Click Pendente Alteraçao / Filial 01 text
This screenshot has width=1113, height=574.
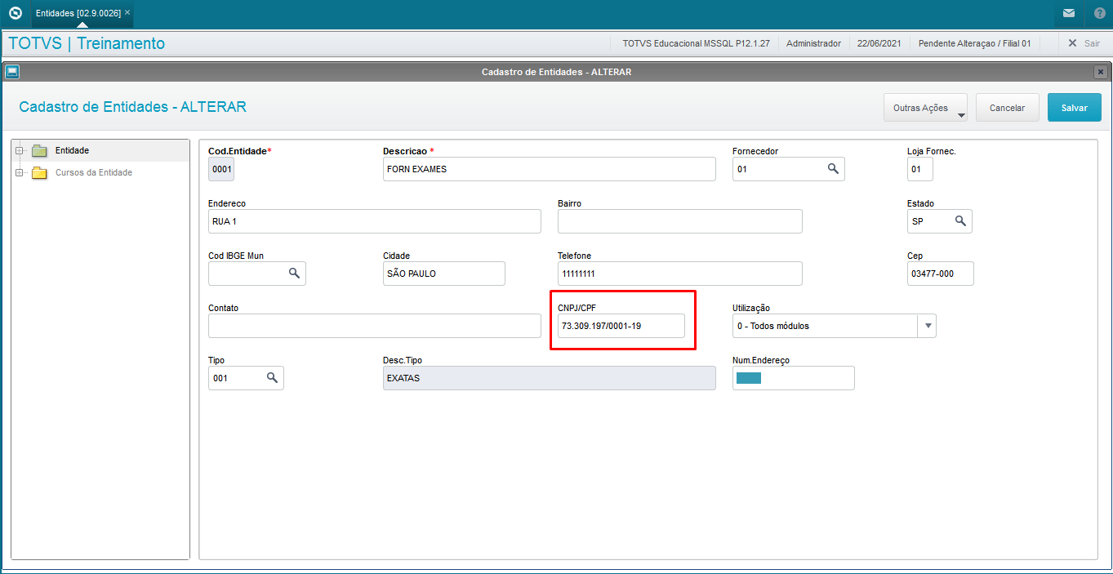pyautogui.click(x=975, y=43)
